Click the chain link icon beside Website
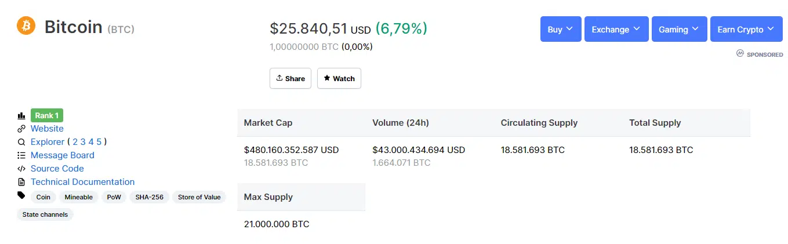The image size is (788, 244). point(21,129)
